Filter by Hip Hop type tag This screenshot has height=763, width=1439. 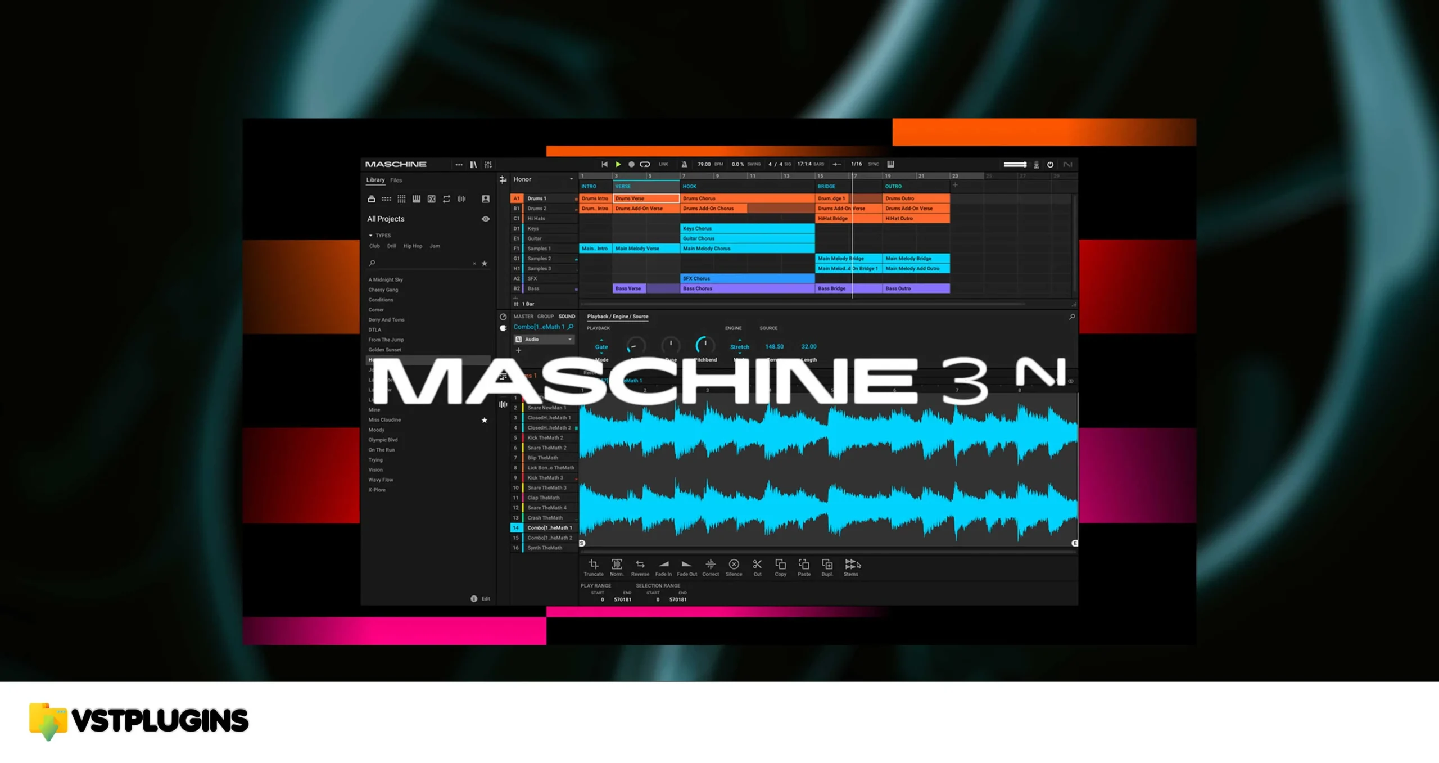[413, 246]
